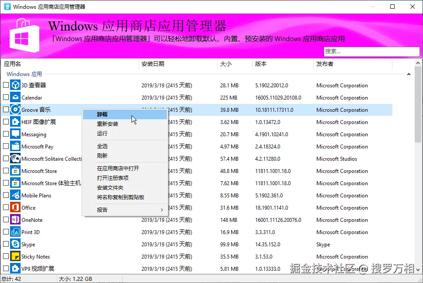423x283 pixels.
Task: Choose 运行 from context menu
Action: [x=125, y=133]
